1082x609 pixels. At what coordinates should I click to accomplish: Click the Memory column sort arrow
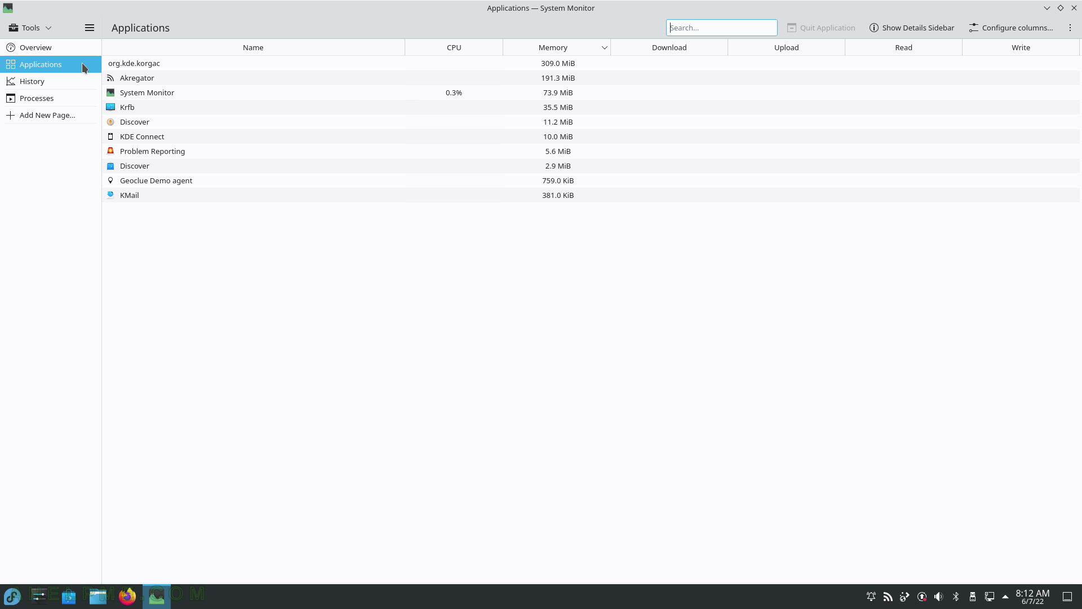pyautogui.click(x=604, y=48)
